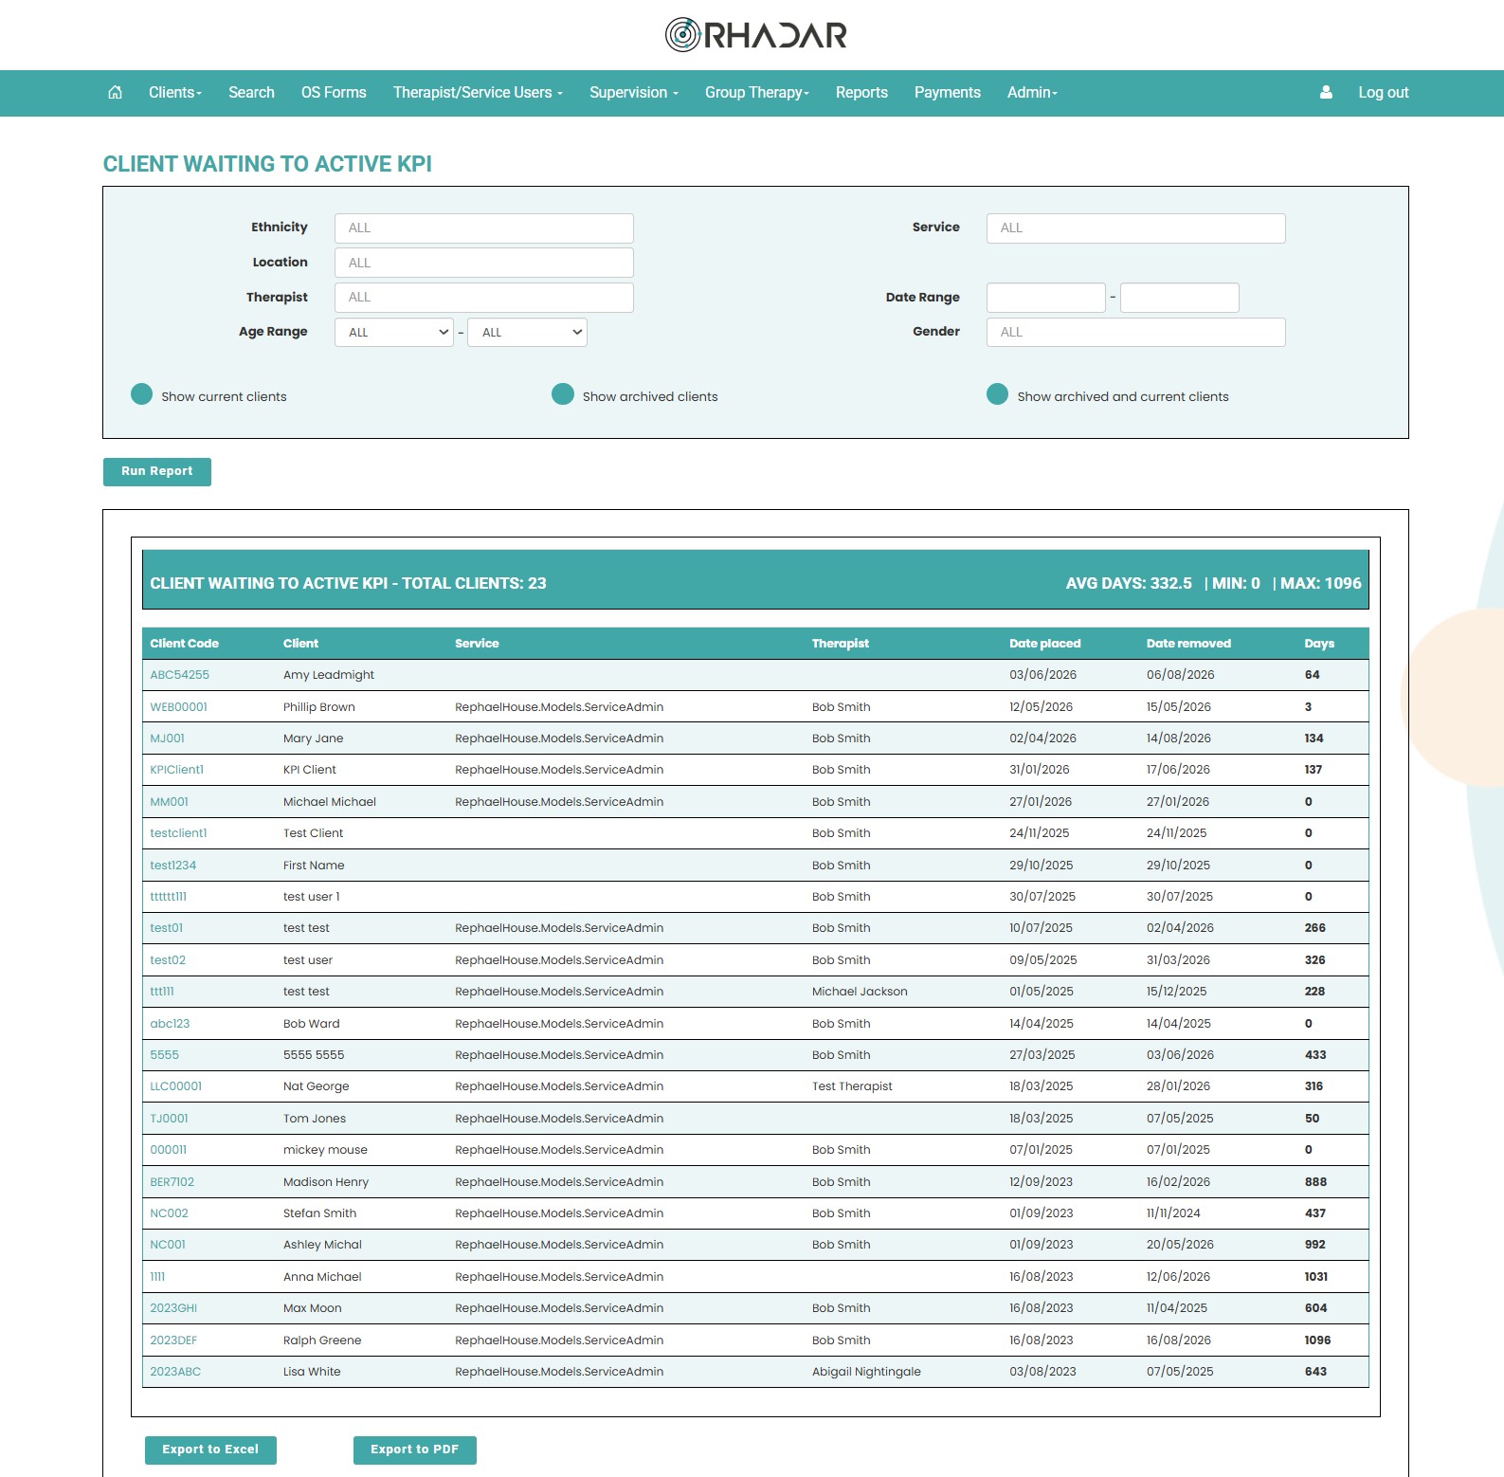Click the Therapist column header

click(x=840, y=643)
